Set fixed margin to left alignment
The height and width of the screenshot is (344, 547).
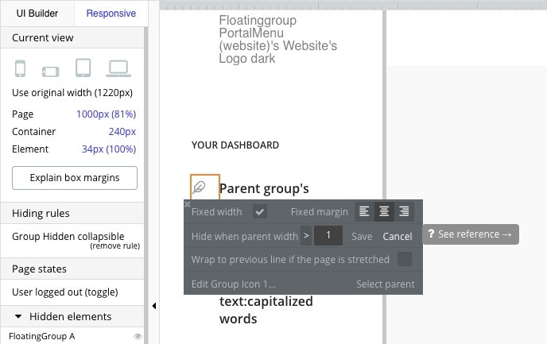pos(364,211)
